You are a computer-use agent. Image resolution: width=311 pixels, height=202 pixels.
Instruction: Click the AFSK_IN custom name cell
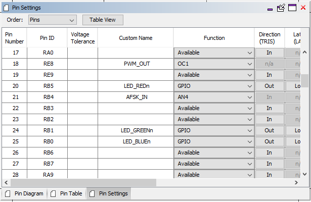coord(136,97)
